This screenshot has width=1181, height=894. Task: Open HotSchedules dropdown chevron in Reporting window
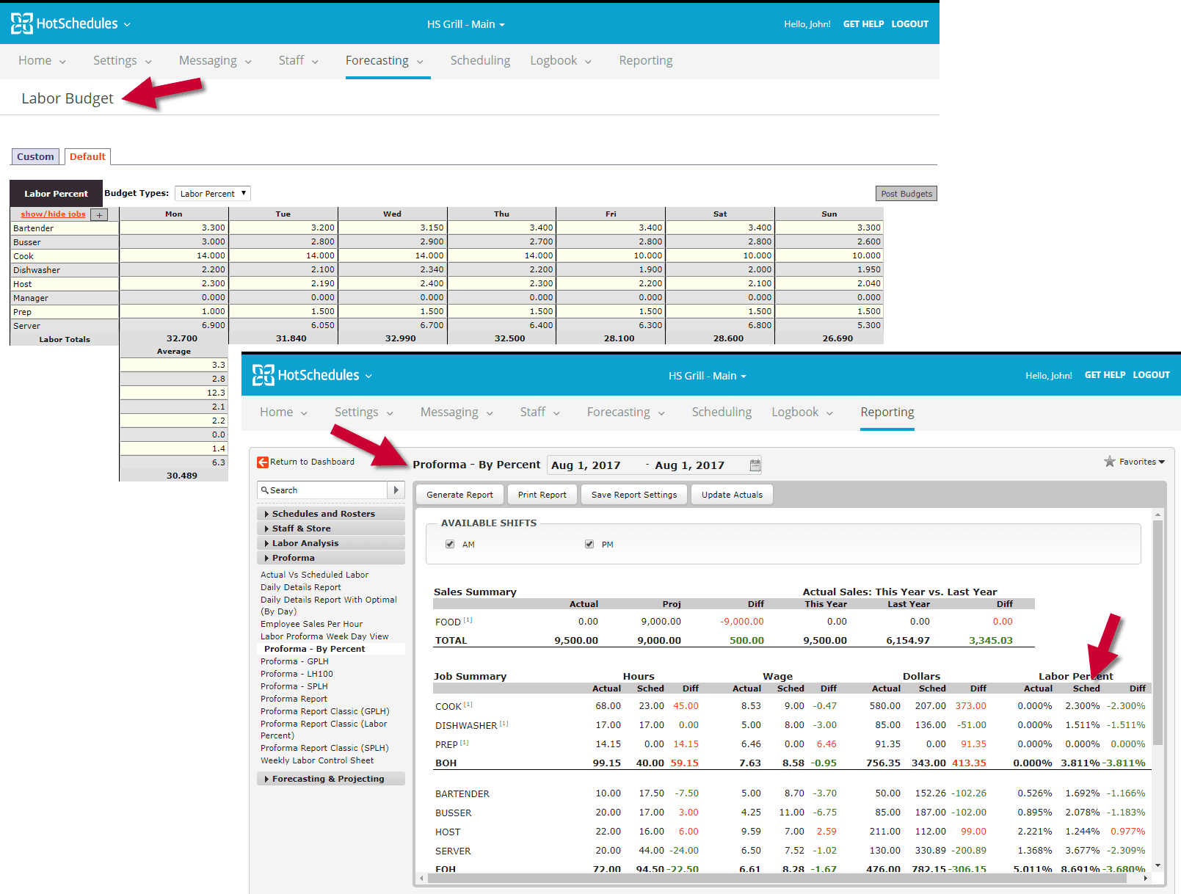tap(368, 376)
